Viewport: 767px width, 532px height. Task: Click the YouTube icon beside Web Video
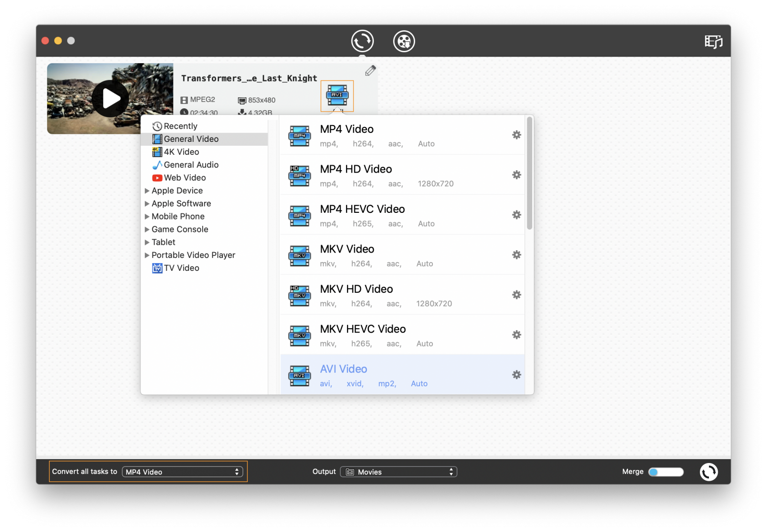pyautogui.click(x=157, y=178)
